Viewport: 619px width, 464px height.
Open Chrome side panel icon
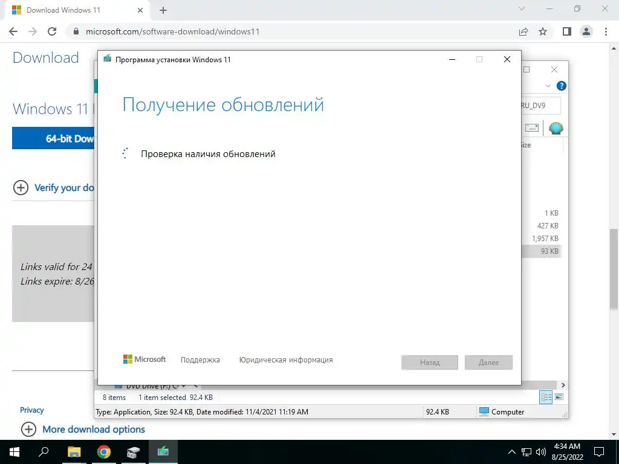click(567, 31)
